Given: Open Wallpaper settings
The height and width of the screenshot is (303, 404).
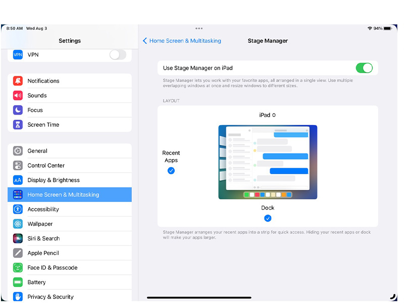Looking at the screenshot, I should point(70,224).
